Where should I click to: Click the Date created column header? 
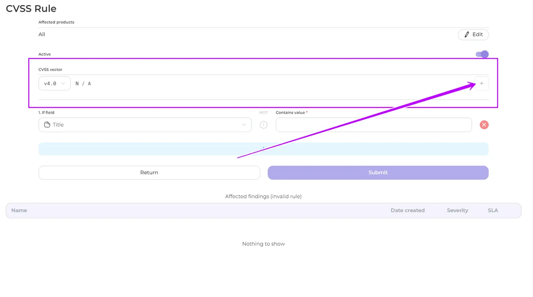point(407,210)
